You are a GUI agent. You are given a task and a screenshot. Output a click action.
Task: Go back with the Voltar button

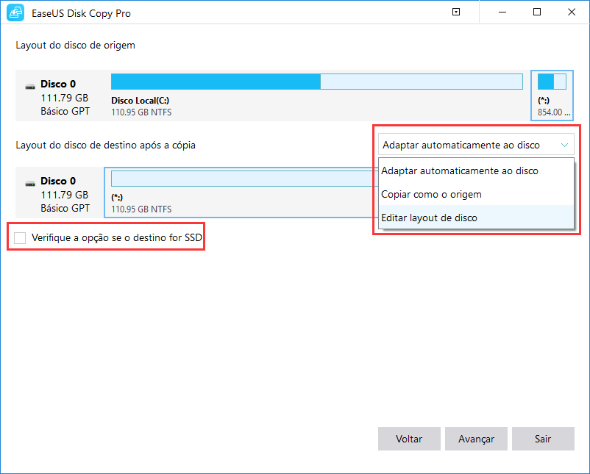tap(409, 439)
